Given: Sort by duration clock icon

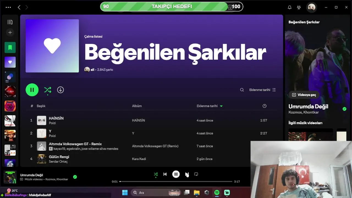Looking at the screenshot, I should click(265, 106).
